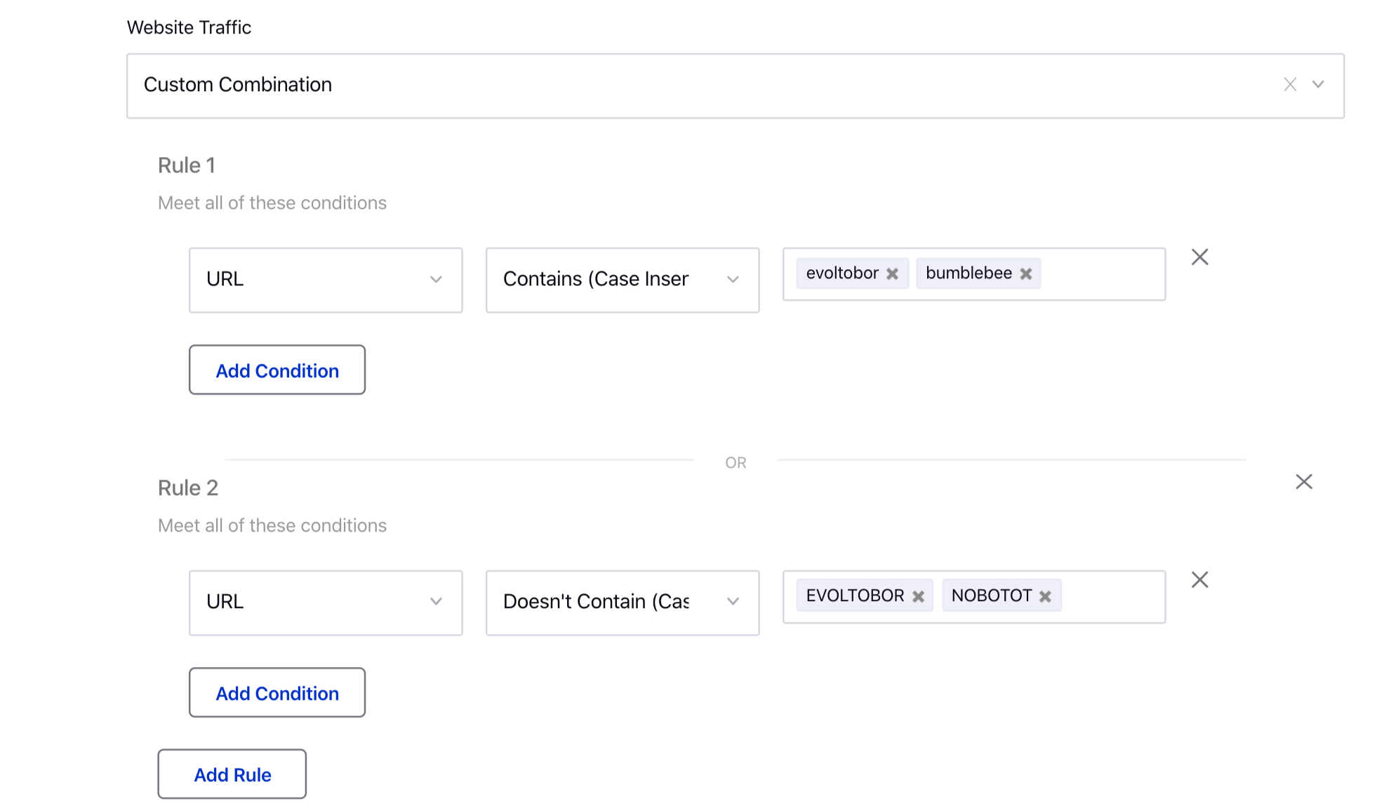Remove the URL condition row in Rule 1
This screenshot has width=1398, height=808.
click(x=1200, y=257)
